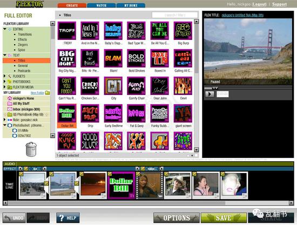Click the New Folder icon
297x227 pixels.
[x=48, y=93]
